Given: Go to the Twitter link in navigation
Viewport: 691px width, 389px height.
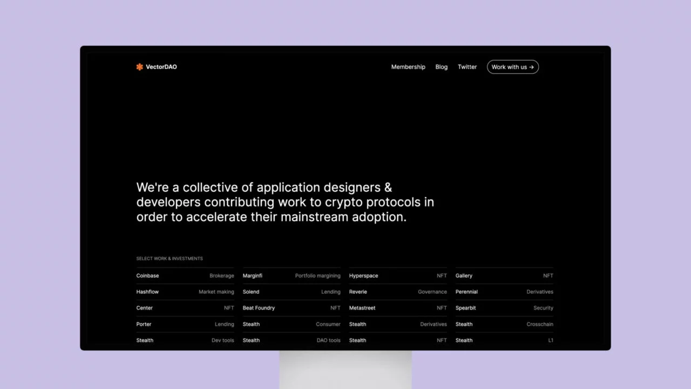Looking at the screenshot, I should [x=467, y=67].
